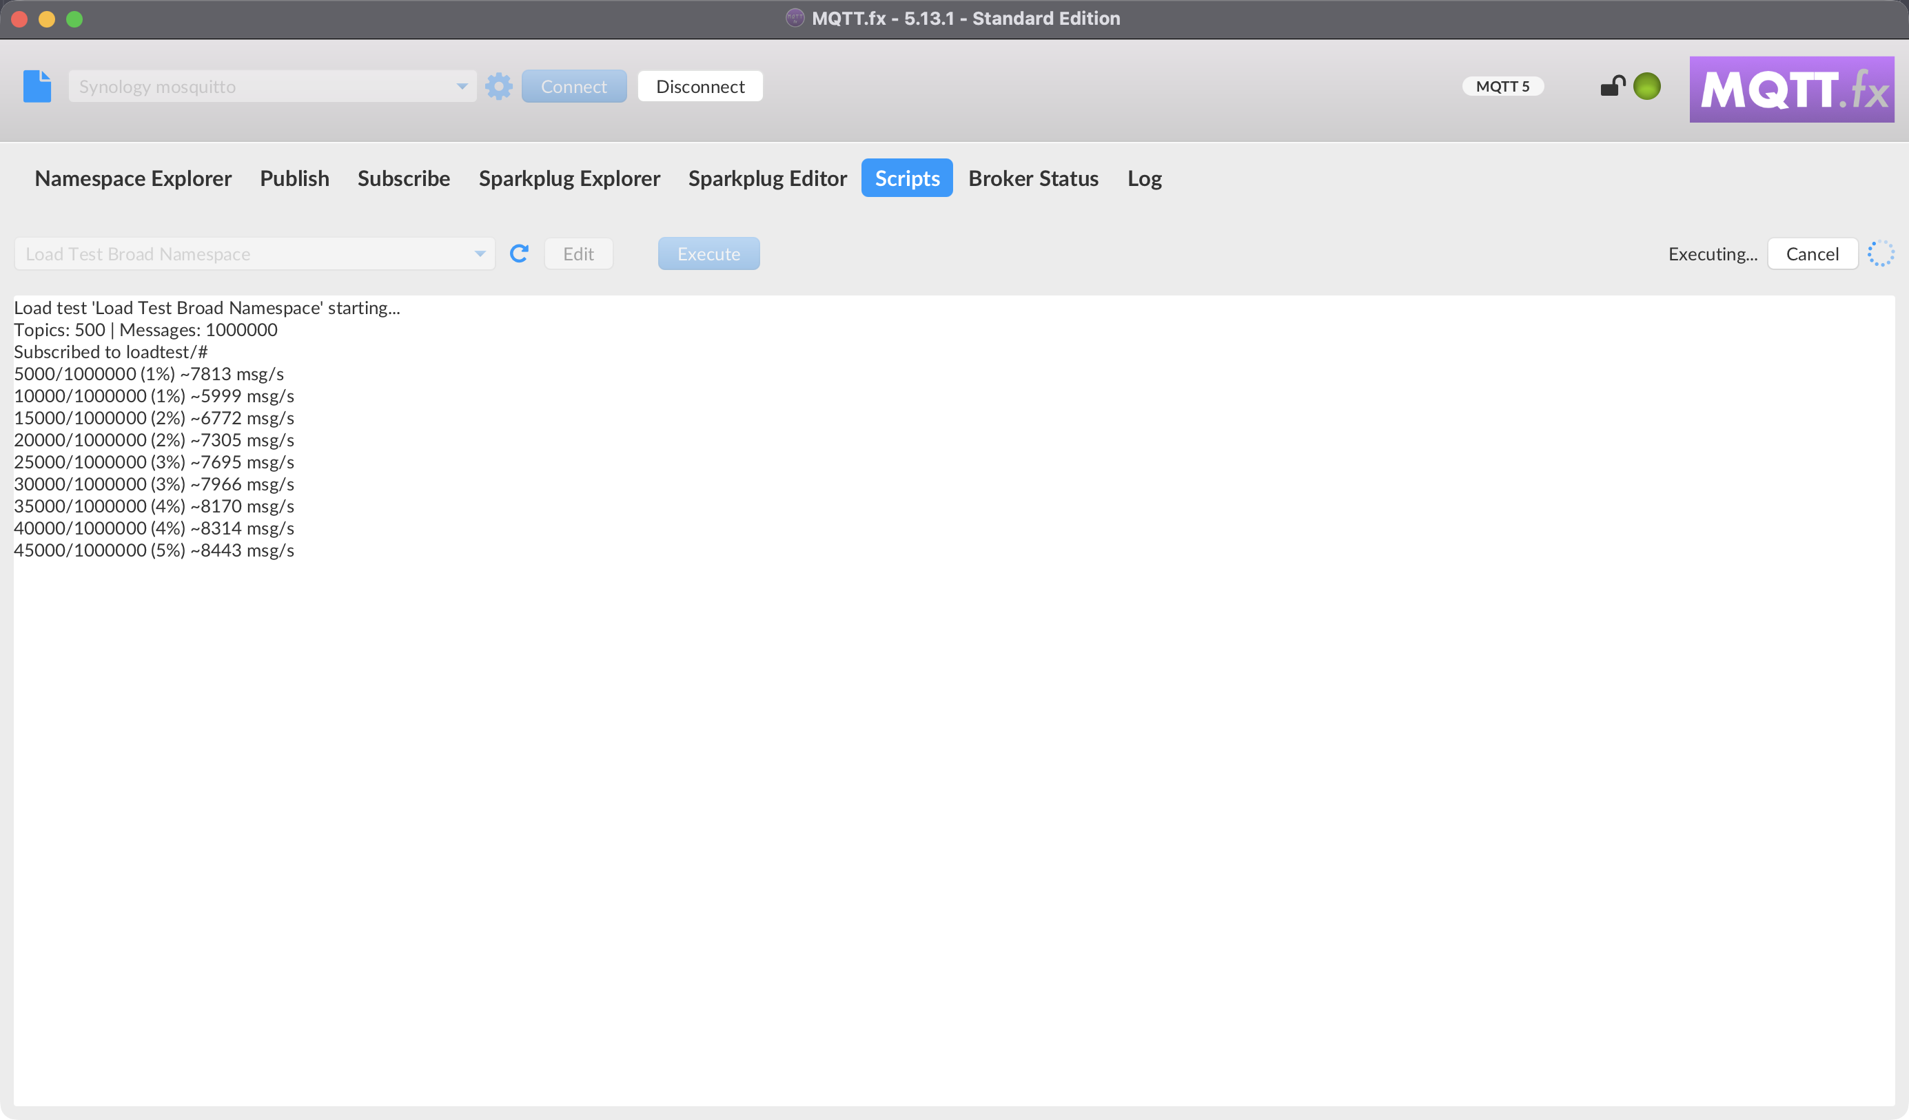Click the 'Load test ... starting...' output line
The width and height of the screenshot is (1909, 1120).
click(x=207, y=307)
